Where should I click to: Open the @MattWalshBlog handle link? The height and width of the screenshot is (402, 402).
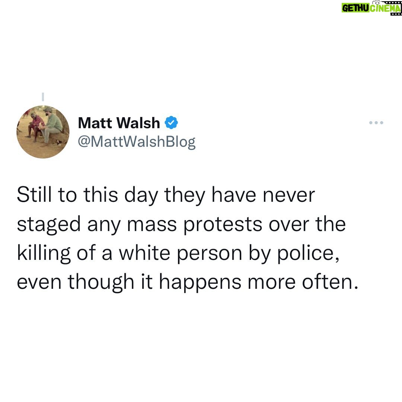click(x=137, y=142)
